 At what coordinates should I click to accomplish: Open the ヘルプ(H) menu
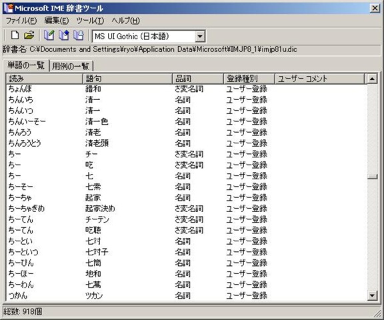click(x=125, y=21)
